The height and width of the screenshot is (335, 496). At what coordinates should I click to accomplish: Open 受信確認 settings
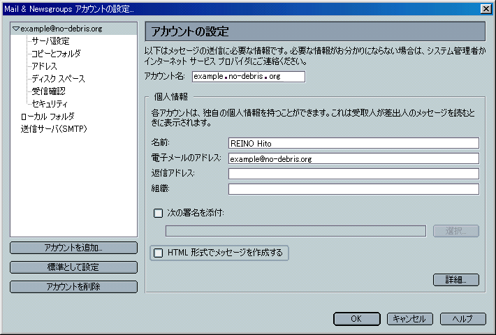click(49, 91)
